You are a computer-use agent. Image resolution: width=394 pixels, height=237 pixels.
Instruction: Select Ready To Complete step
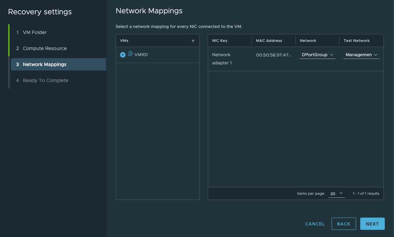(45, 80)
